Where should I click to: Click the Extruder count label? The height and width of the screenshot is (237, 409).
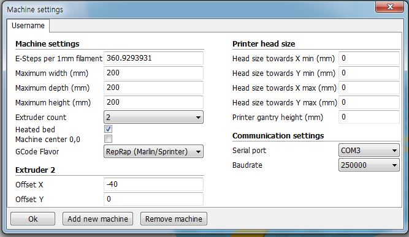tap(41, 118)
